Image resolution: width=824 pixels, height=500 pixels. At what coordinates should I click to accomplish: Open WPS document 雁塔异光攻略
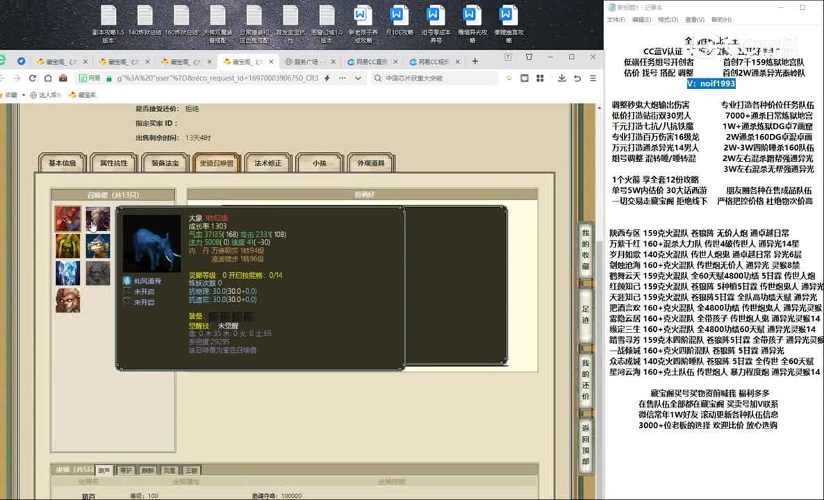(x=472, y=24)
